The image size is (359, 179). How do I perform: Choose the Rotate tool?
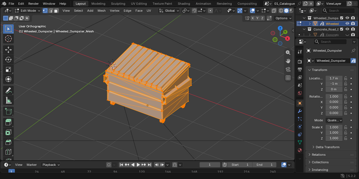pos(8,60)
